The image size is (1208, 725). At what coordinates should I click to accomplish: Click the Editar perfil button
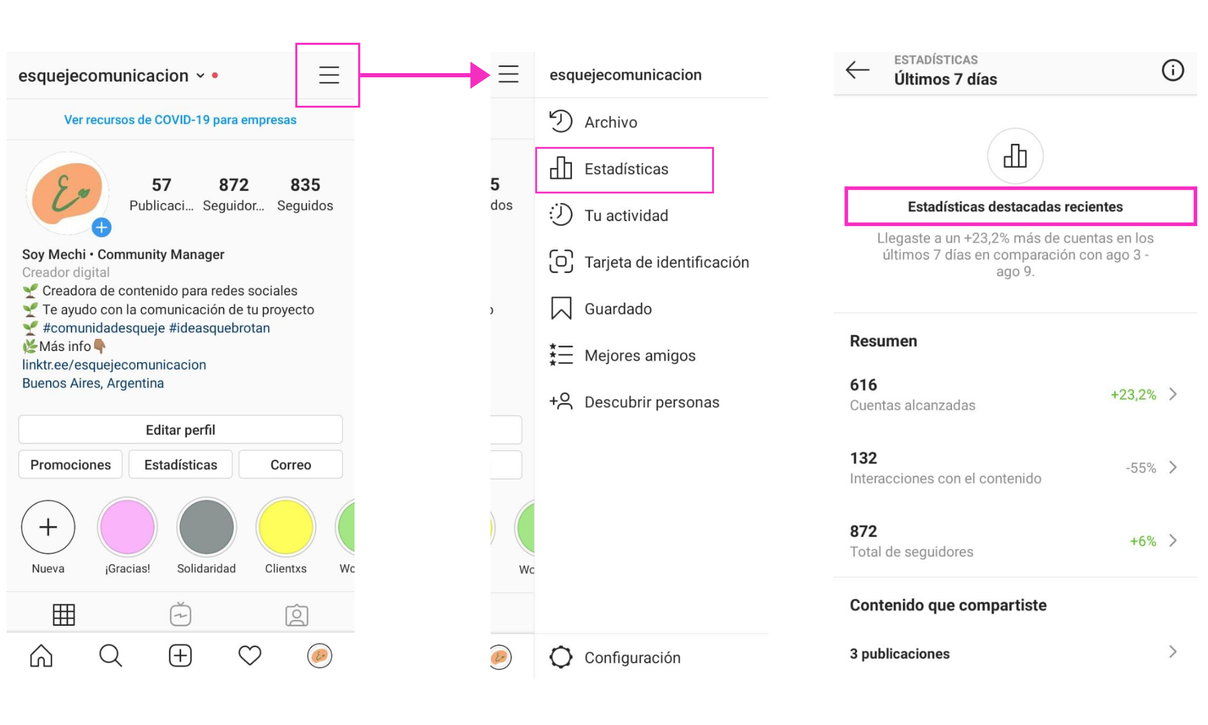(181, 430)
